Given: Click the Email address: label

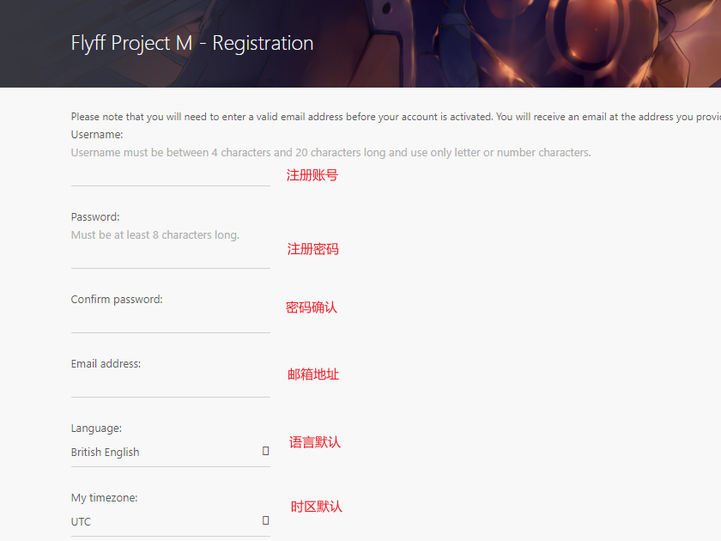Looking at the screenshot, I should point(106,364).
